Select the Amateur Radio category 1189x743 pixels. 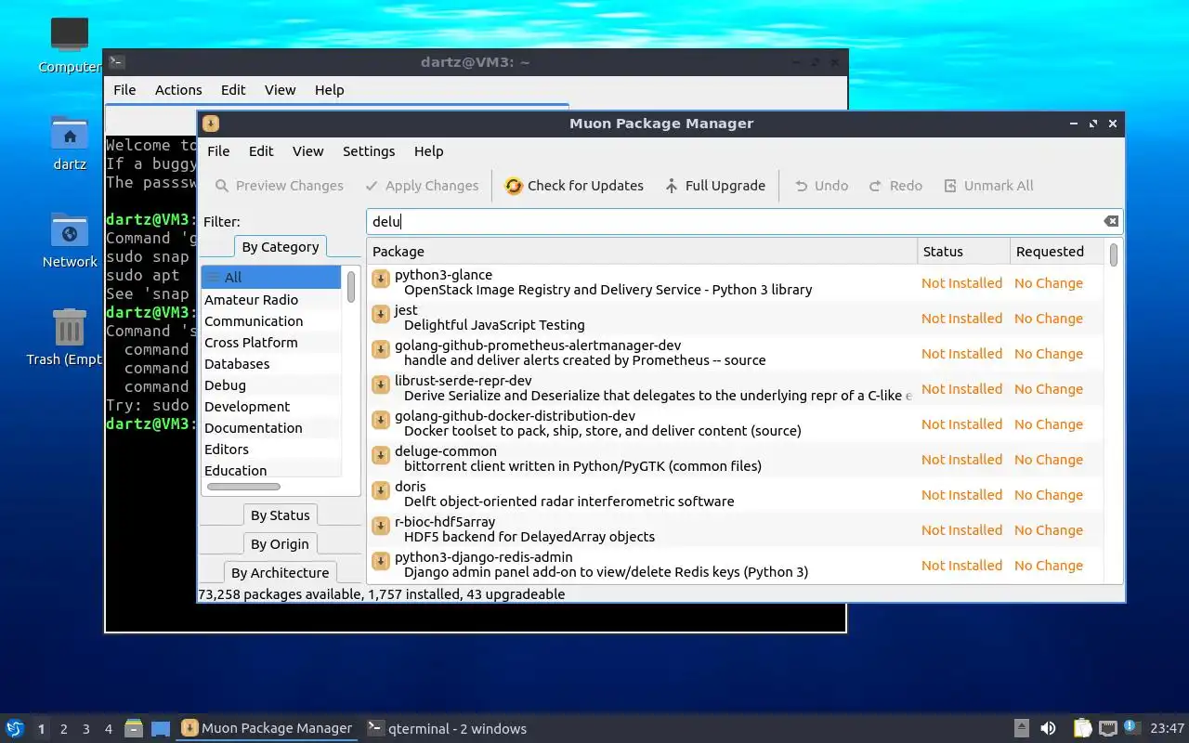pyautogui.click(x=272, y=300)
